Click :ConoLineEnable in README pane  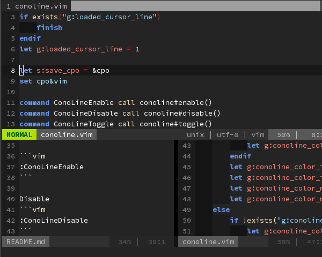point(52,167)
